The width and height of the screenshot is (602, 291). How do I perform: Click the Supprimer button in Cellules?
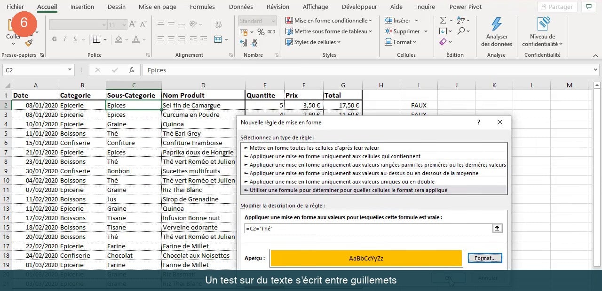pyautogui.click(x=406, y=31)
